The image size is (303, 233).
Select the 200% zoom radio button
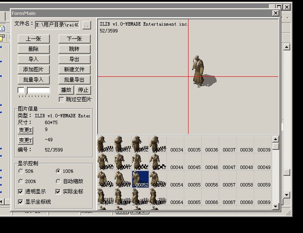(21, 181)
